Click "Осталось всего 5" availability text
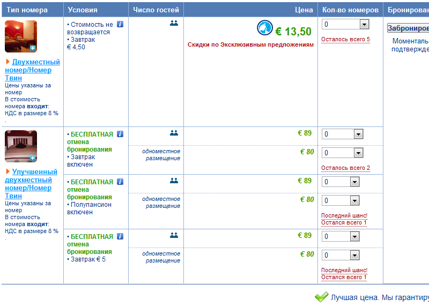The height and width of the screenshot is (307, 429). (345, 40)
